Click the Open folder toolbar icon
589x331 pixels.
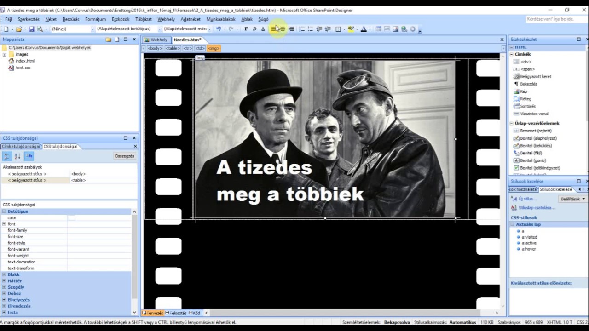[x=19, y=29]
